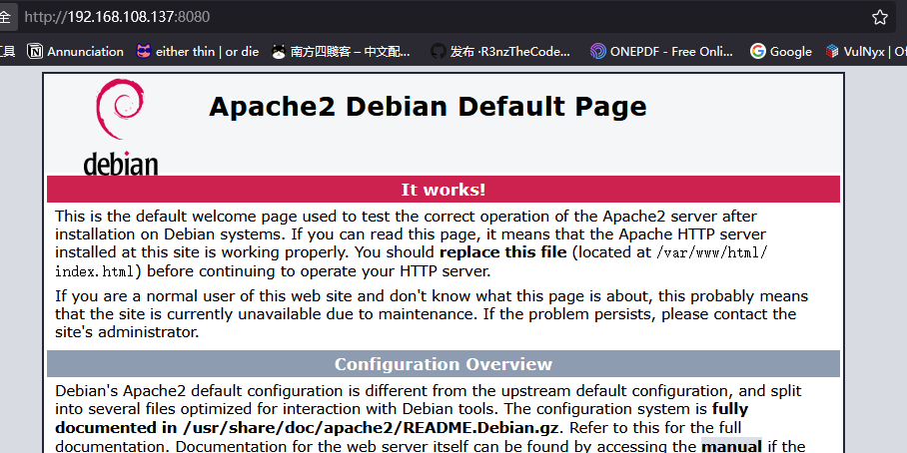Image resolution: width=907 pixels, height=453 pixels.
Task: Click the 'site's administrator.' text
Action: pyautogui.click(x=127, y=332)
